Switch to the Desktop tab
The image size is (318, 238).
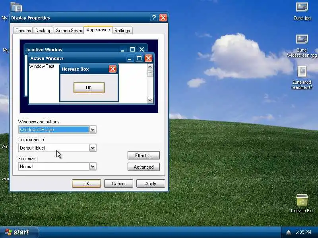click(x=43, y=31)
